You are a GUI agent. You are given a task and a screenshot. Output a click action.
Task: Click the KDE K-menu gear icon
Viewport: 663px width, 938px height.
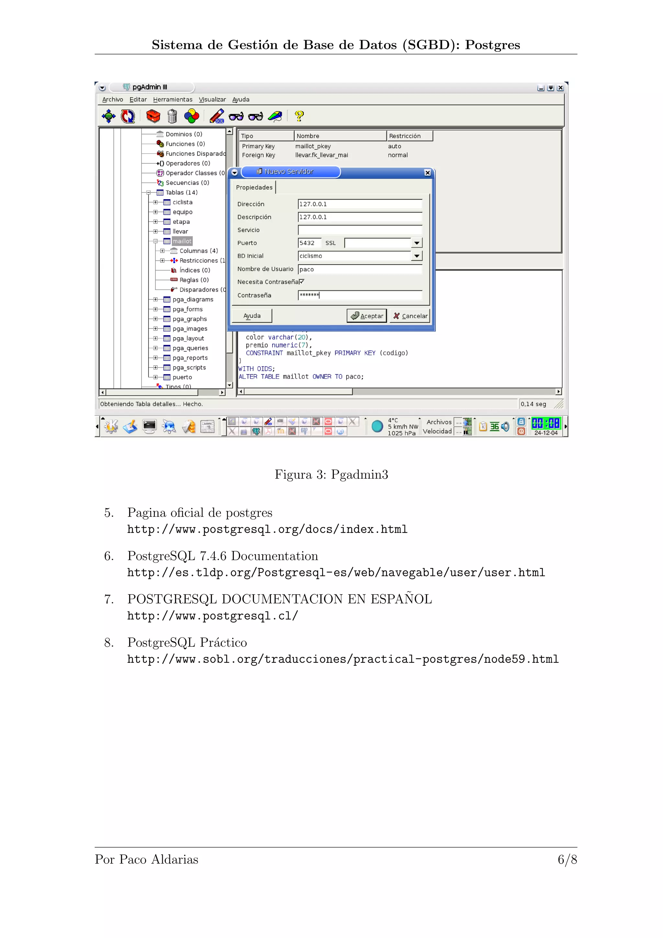(111, 427)
